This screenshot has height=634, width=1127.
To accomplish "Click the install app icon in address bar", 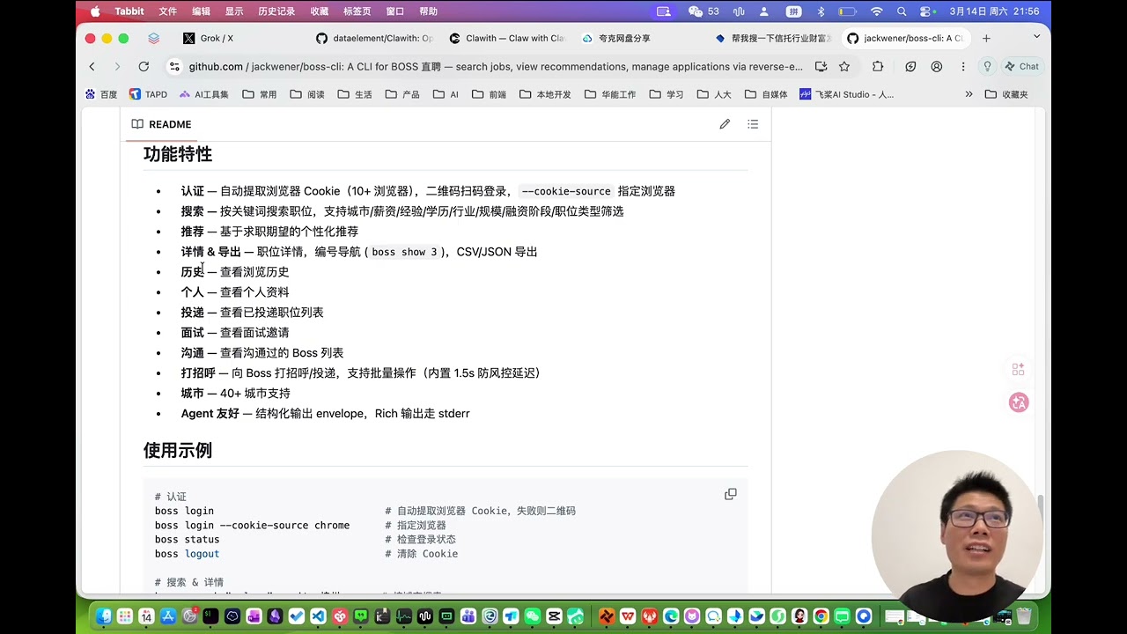I will click(821, 66).
